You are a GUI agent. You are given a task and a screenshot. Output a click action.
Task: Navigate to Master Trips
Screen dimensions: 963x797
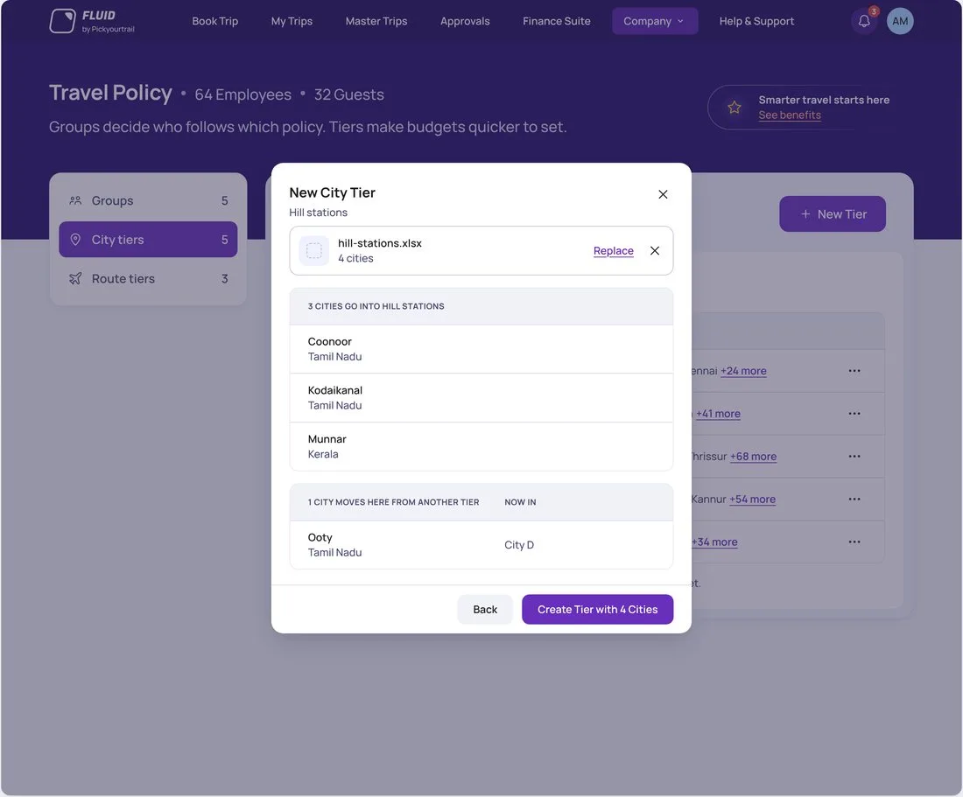376,21
